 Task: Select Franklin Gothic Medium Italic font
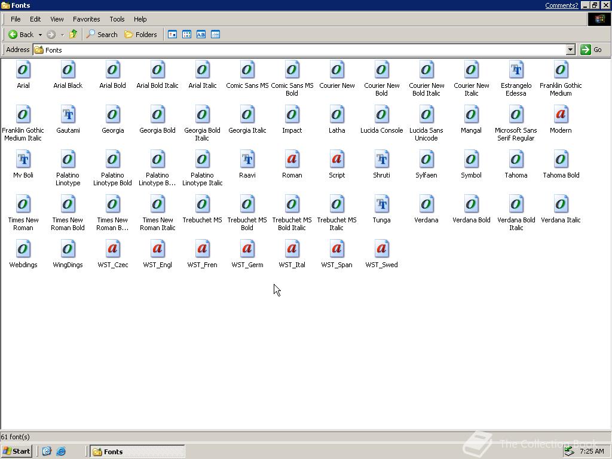pos(23,115)
